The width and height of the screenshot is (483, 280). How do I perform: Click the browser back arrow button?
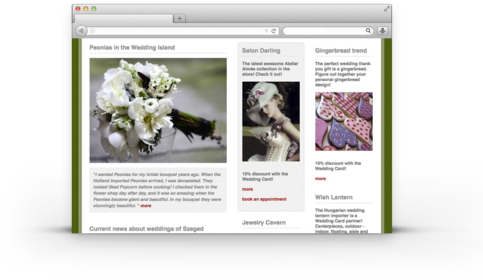click(81, 31)
